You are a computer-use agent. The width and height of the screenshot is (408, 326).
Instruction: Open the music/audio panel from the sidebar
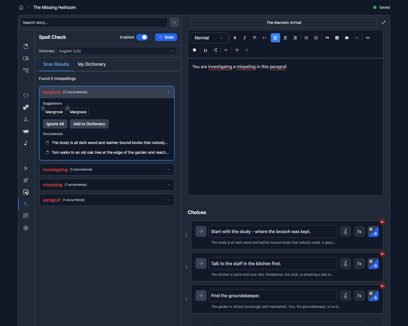click(26, 143)
